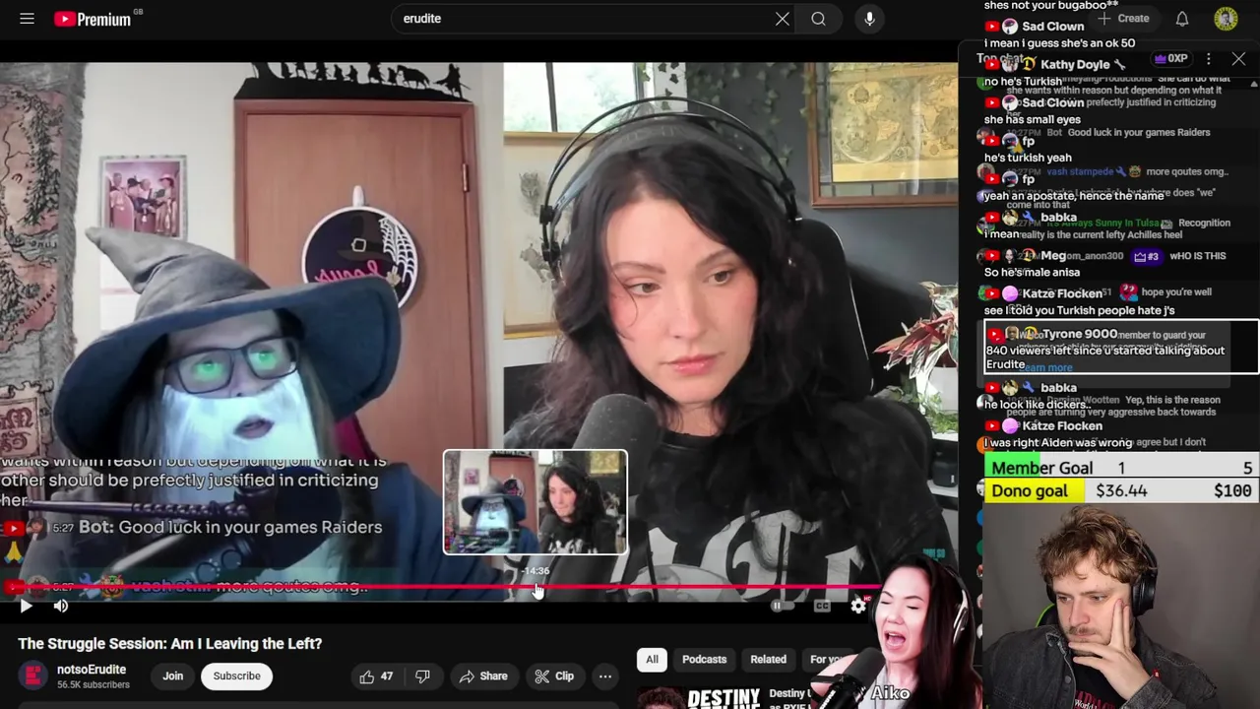The height and width of the screenshot is (709, 1260).
Task: Select the Podcasts filter chip
Action: (x=705, y=659)
